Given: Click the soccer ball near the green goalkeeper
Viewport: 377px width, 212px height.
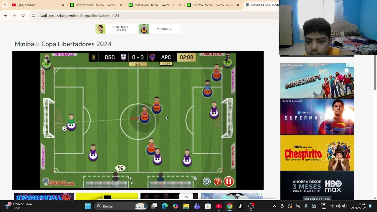Looking at the screenshot, I should [x=65, y=128].
